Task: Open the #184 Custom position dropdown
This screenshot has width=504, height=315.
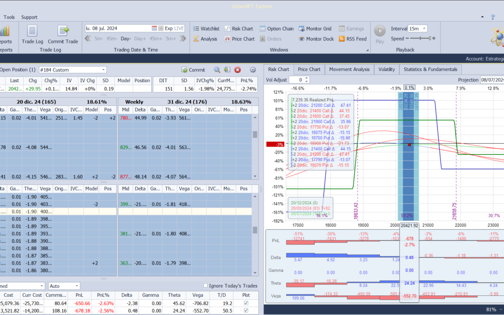Action: [104, 70]
